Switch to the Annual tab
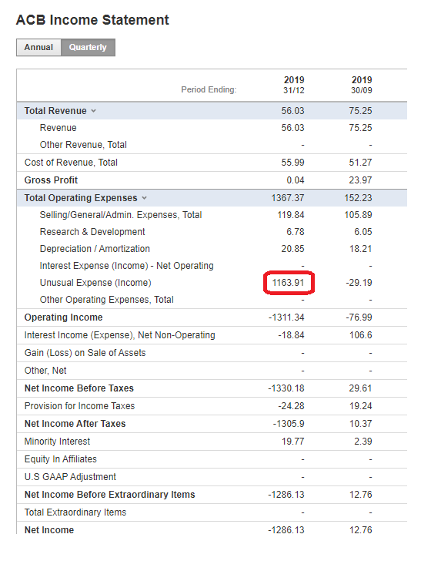This screenshot has height=561, width=431. pyautogui.click(x=38, y=47)
